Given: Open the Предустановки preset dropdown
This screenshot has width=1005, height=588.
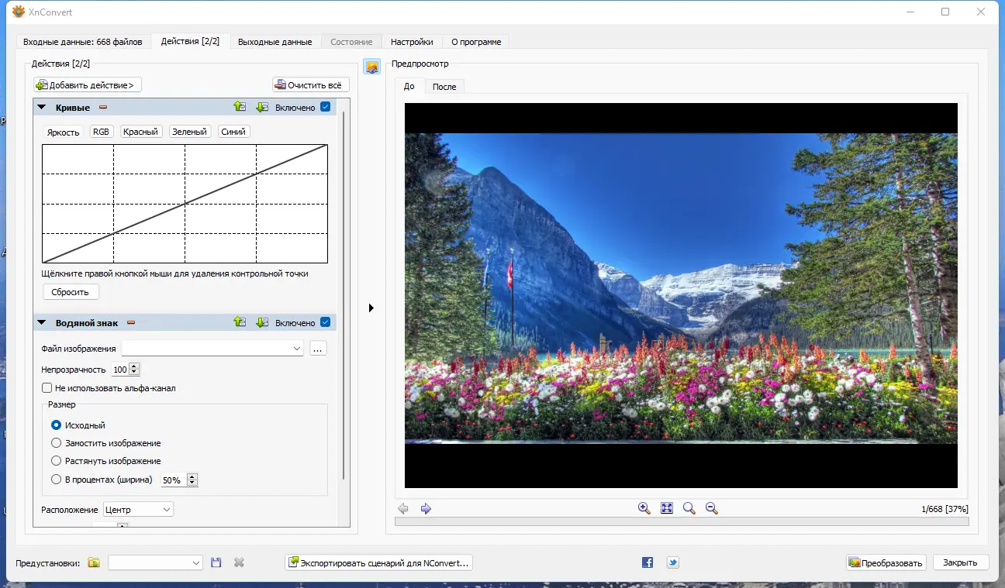Looking at the screenshot, I should (155, 562).
